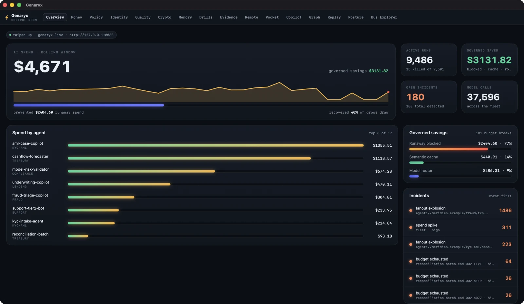This screenshot has height=304, width=524.
Task: Open the Overview tab
Action: (55, 17)
